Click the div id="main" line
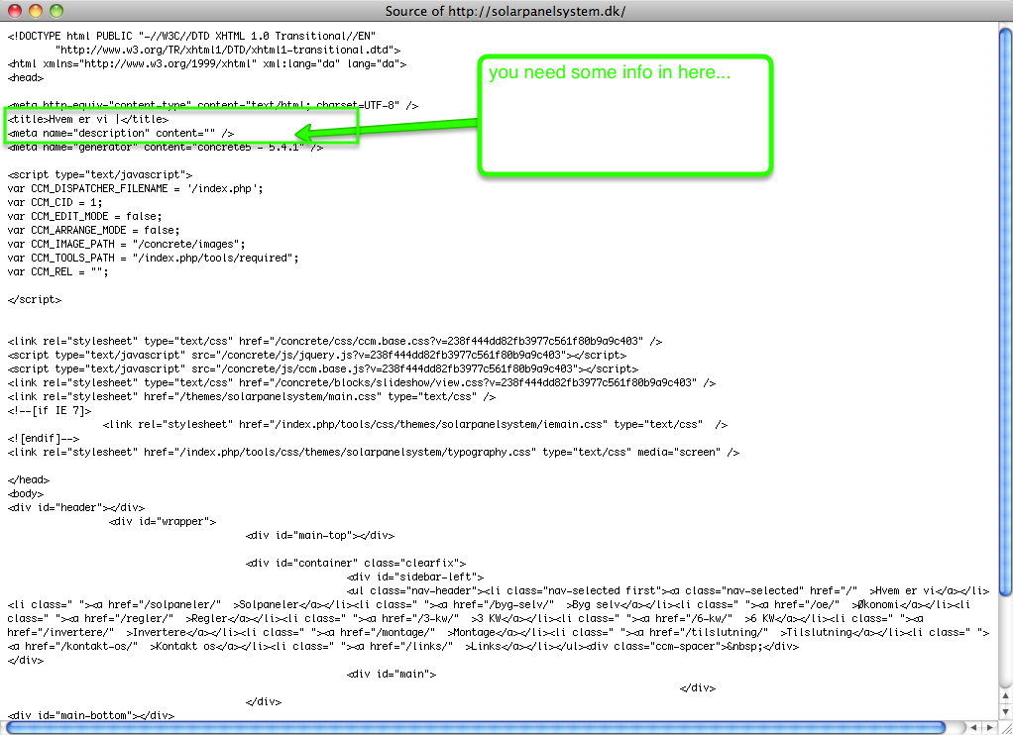1013x735 pixels. [392, 675]
